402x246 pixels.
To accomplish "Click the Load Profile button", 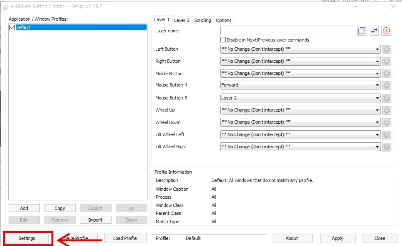I will (125, 238).
